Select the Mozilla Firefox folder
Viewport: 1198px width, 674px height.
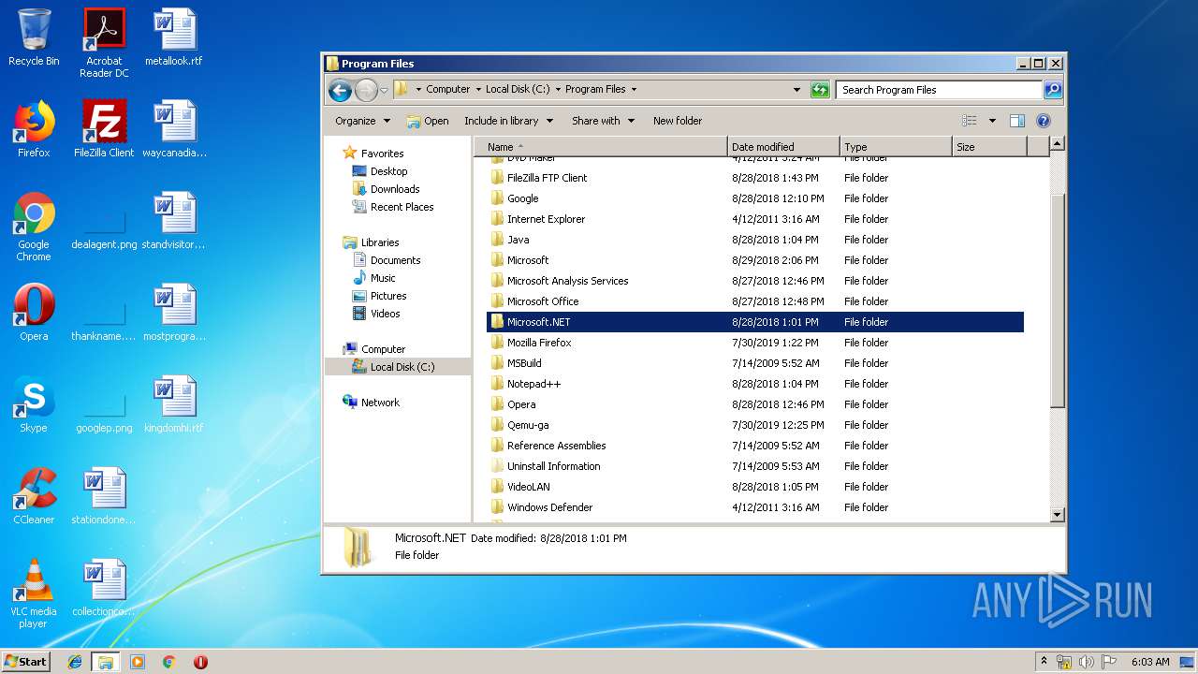point(755,343)
